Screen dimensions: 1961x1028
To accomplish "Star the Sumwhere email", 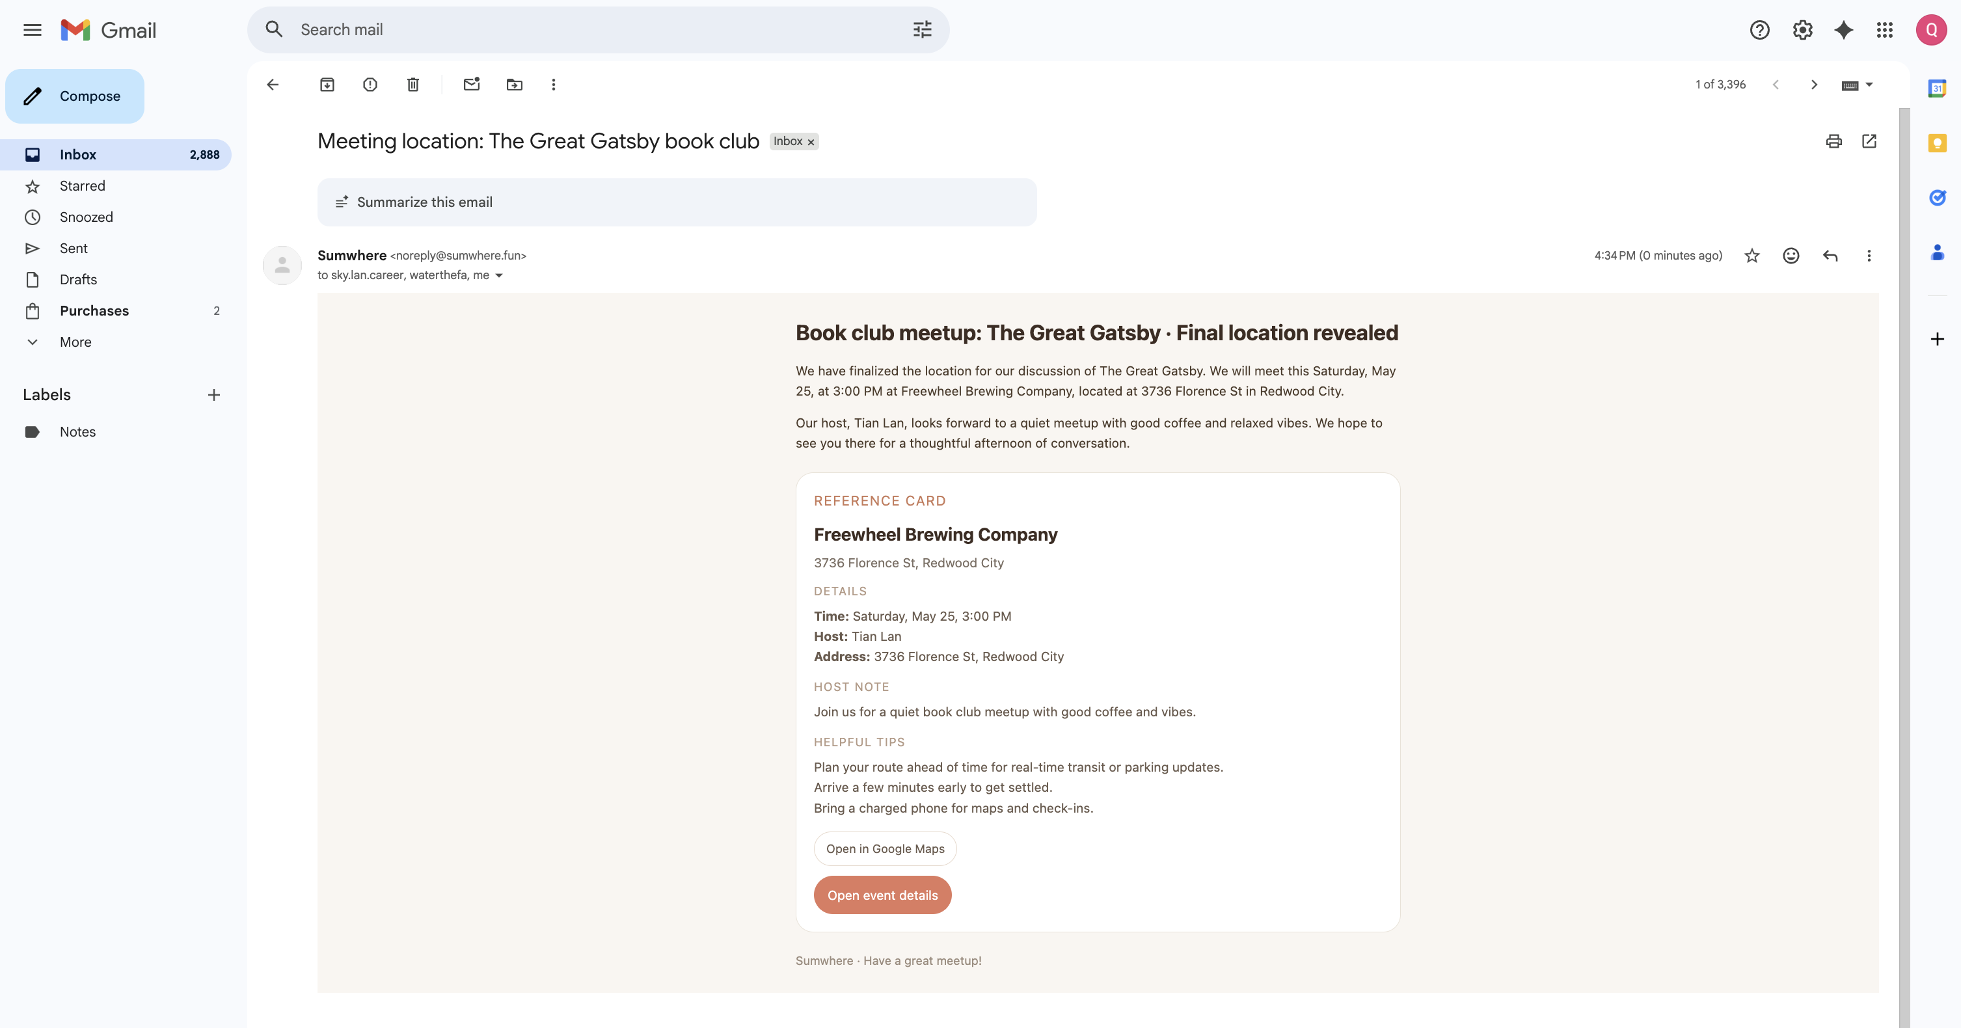I will click(x=1751, y=256).
